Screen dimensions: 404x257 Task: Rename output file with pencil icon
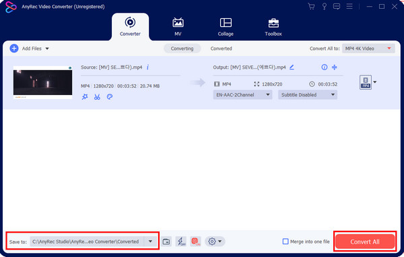(292, 67)
